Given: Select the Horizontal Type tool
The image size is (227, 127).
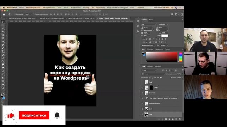Looking at the screenshot, I should coord(3,75).
